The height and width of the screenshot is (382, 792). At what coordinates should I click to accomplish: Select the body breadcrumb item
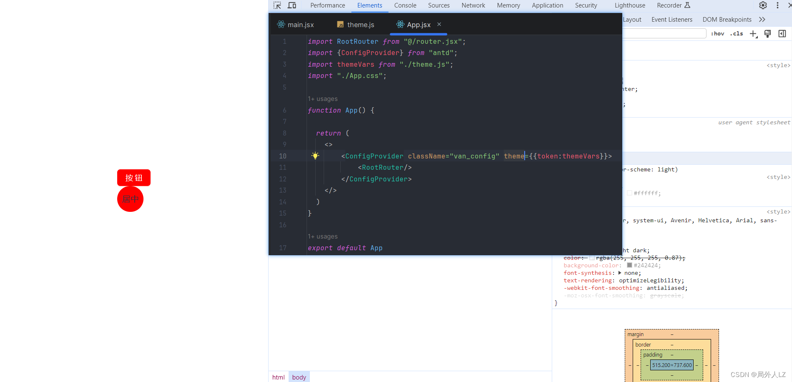(x=299, y=377)
